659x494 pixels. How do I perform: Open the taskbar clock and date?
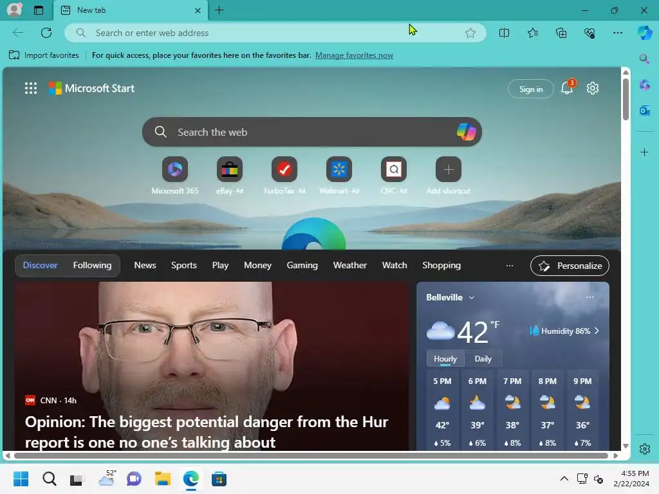[631, 479]
